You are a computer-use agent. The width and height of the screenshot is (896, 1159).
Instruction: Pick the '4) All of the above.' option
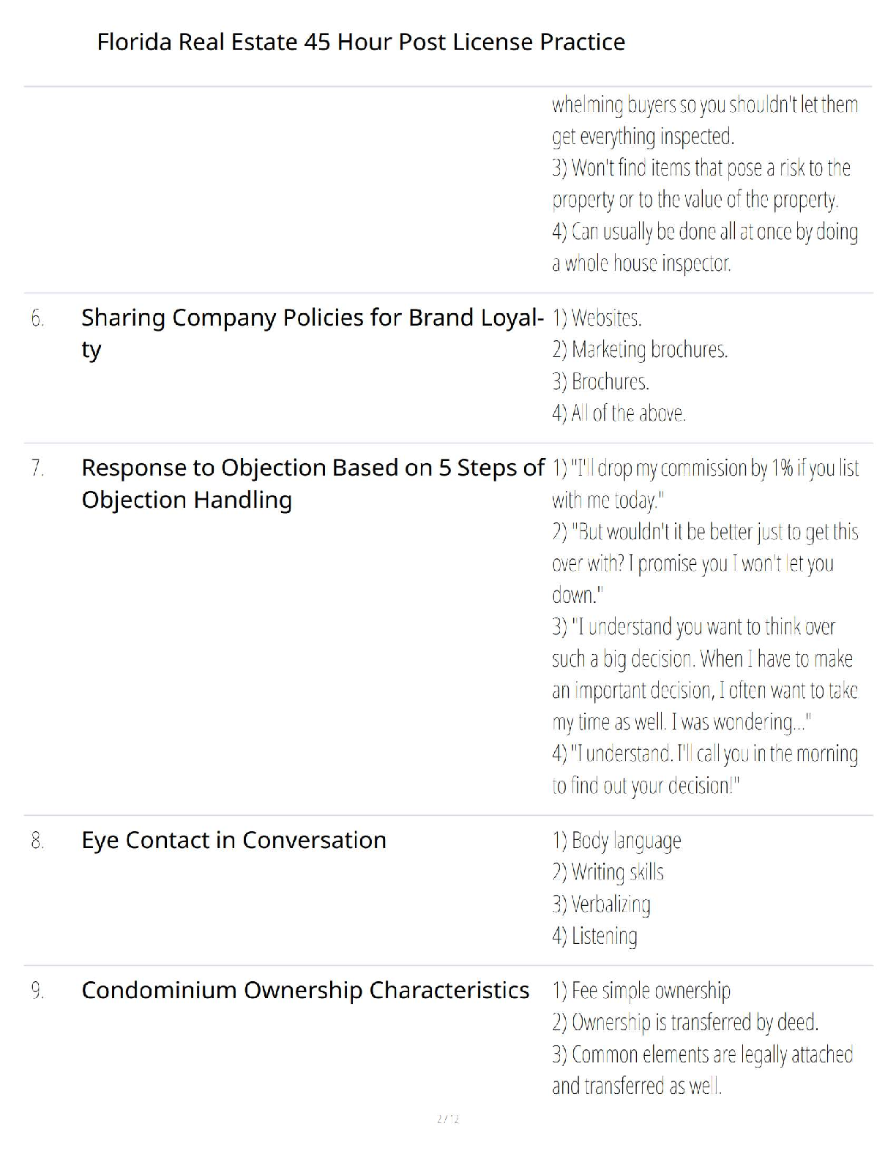619,413
